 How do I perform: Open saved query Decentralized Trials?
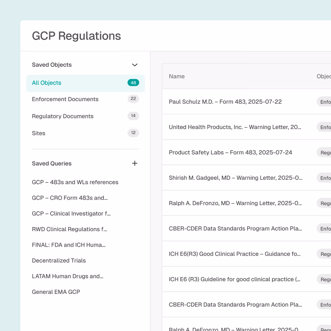coord(59,260)
